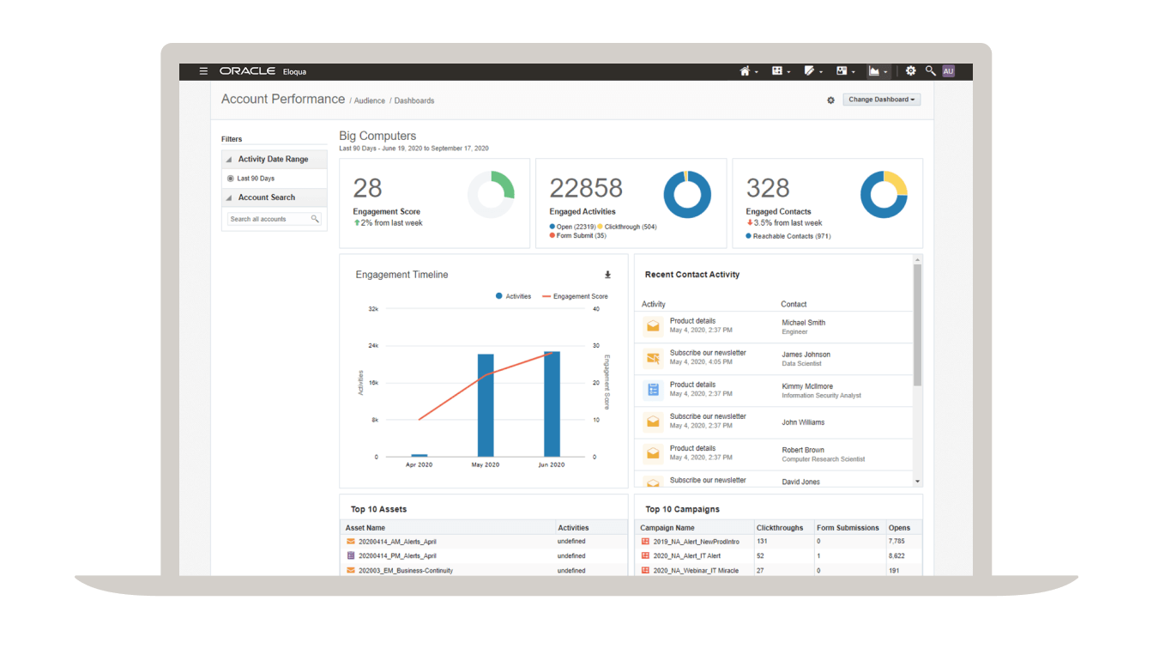Select the Analytics chart icon in navbar
Viewport: 1153px width, 649px height.
(874, 70)
